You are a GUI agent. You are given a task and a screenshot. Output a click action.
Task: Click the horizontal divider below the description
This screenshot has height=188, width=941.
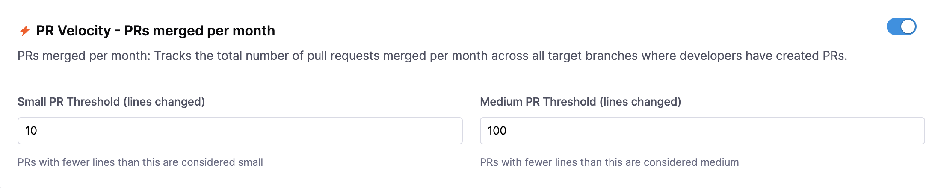pos(470,79)
